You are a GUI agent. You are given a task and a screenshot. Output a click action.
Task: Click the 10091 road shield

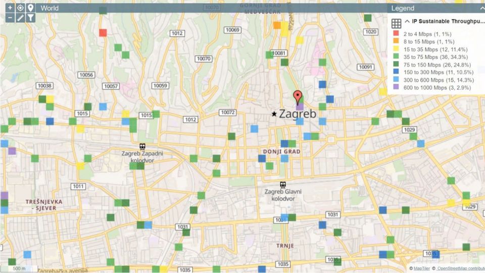point(365,67)
